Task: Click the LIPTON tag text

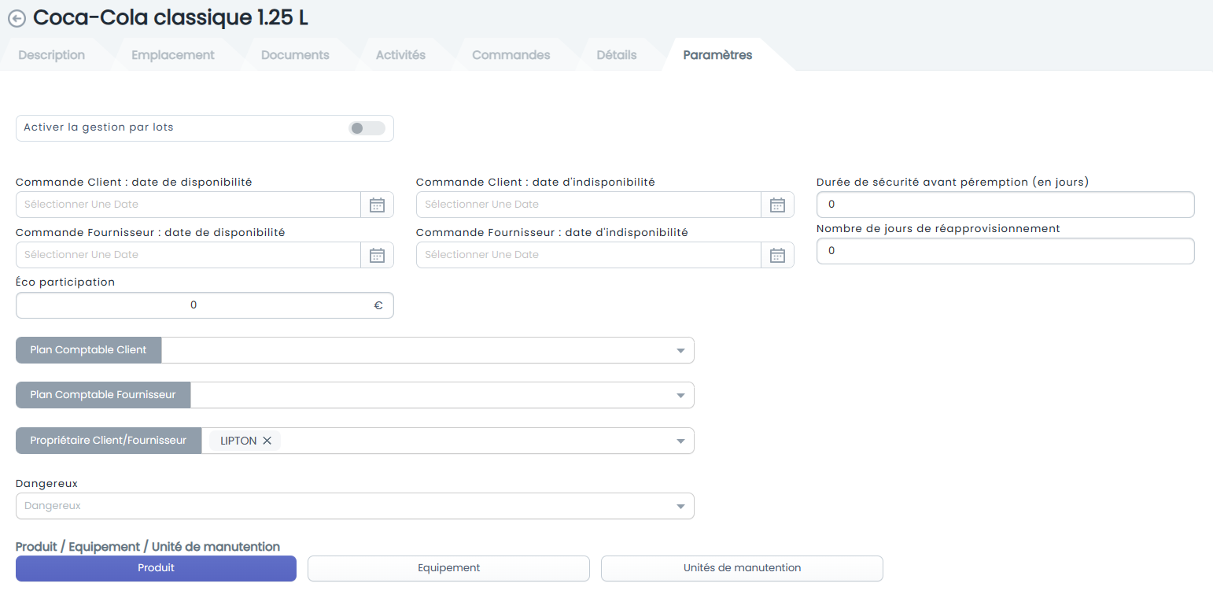Action: click(x=238, y=441)
